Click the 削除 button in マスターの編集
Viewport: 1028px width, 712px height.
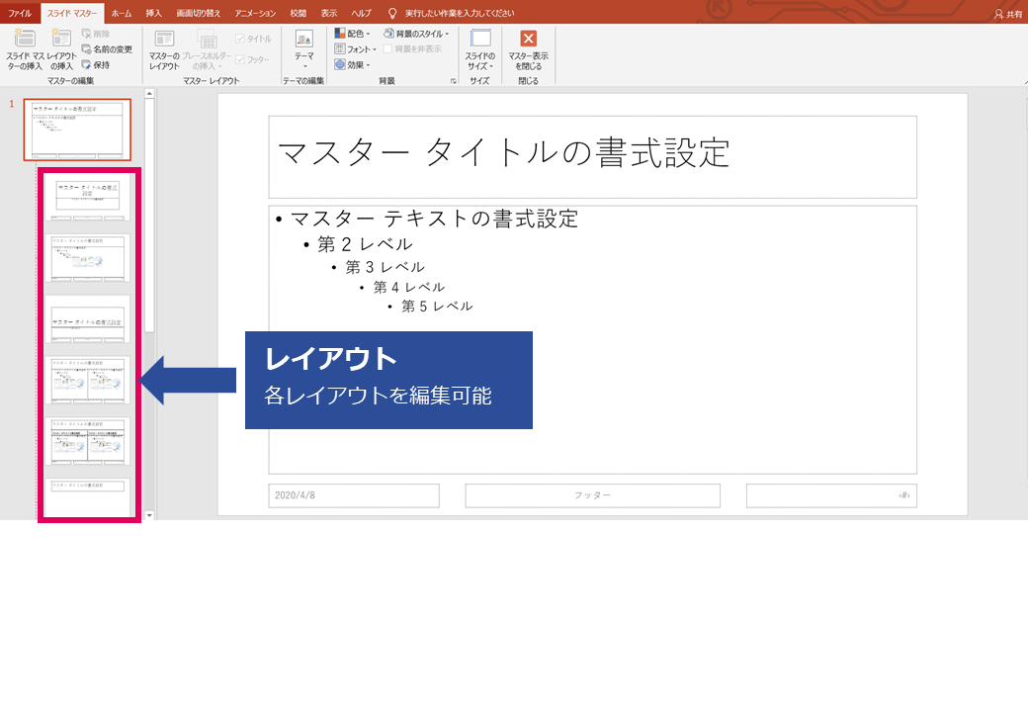coord(95,34)
